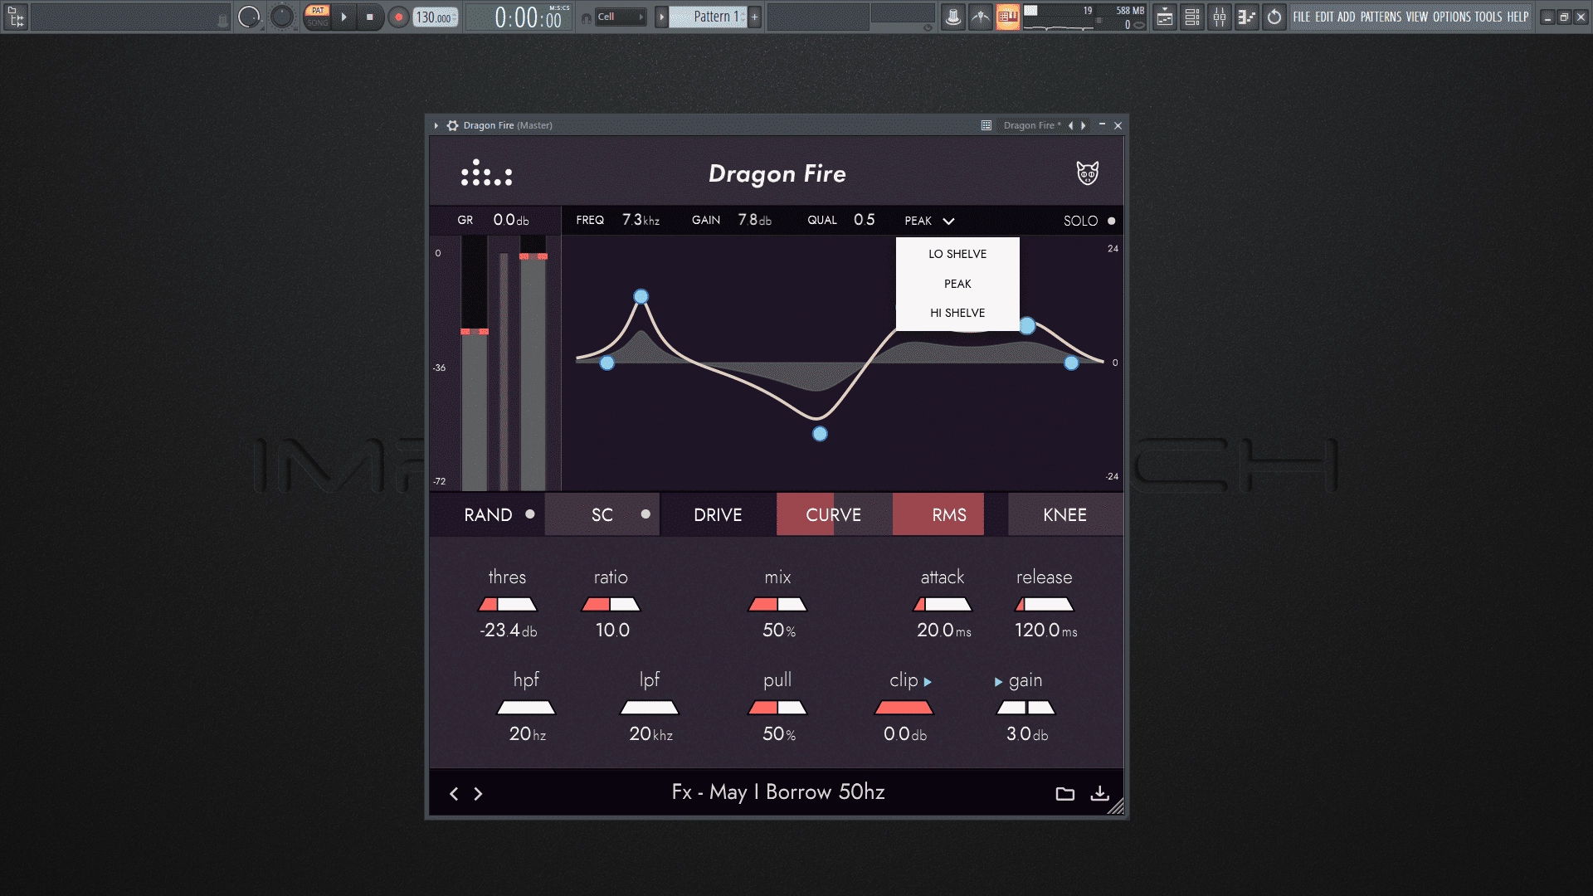The image size is (1593, 896).
Task: Click the undo history circular arrow icon
Action: click(1274, 17)
